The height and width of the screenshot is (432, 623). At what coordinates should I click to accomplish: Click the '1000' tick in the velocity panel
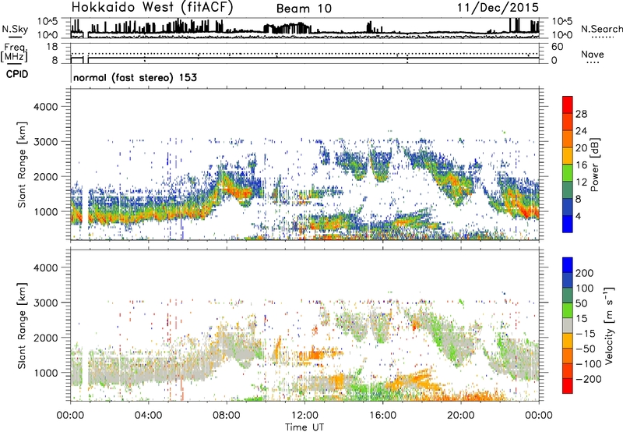click(x=46, y=373)
